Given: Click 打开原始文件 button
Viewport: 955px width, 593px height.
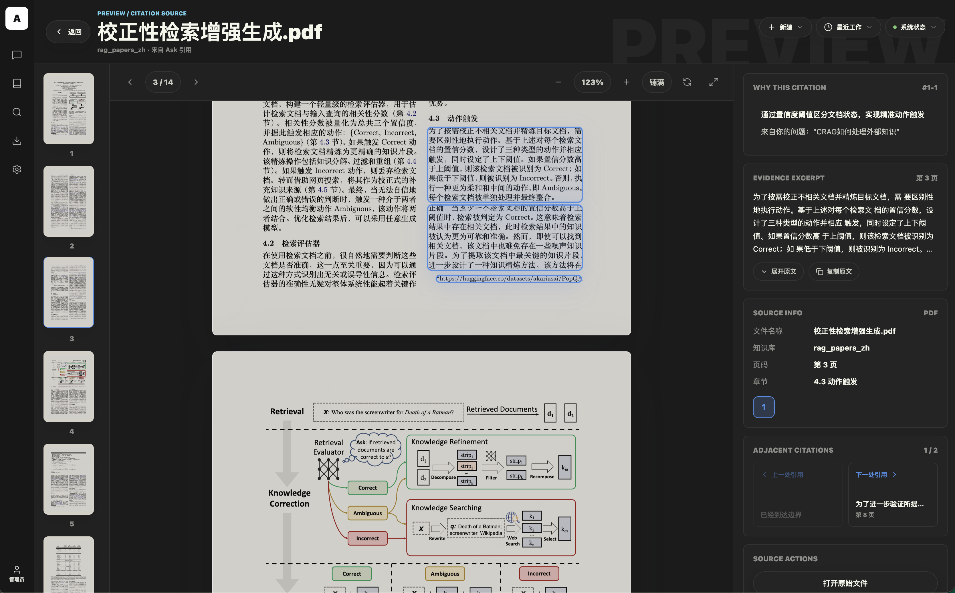Looking at the screenshot, I should [845, 583].
